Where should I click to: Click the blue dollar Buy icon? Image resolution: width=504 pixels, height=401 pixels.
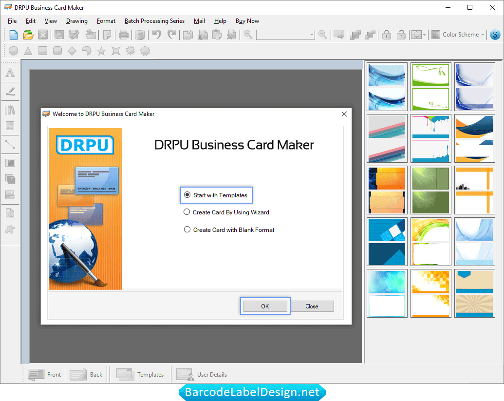point(495,35)
